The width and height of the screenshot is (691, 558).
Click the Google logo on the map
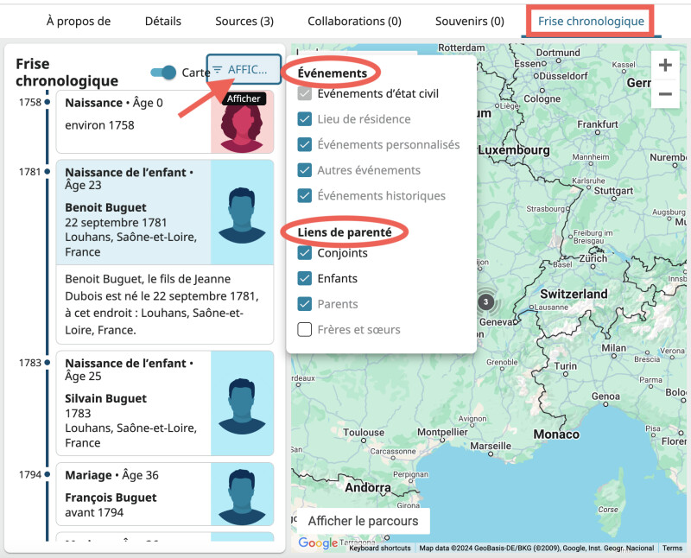[x=318, y=543]
